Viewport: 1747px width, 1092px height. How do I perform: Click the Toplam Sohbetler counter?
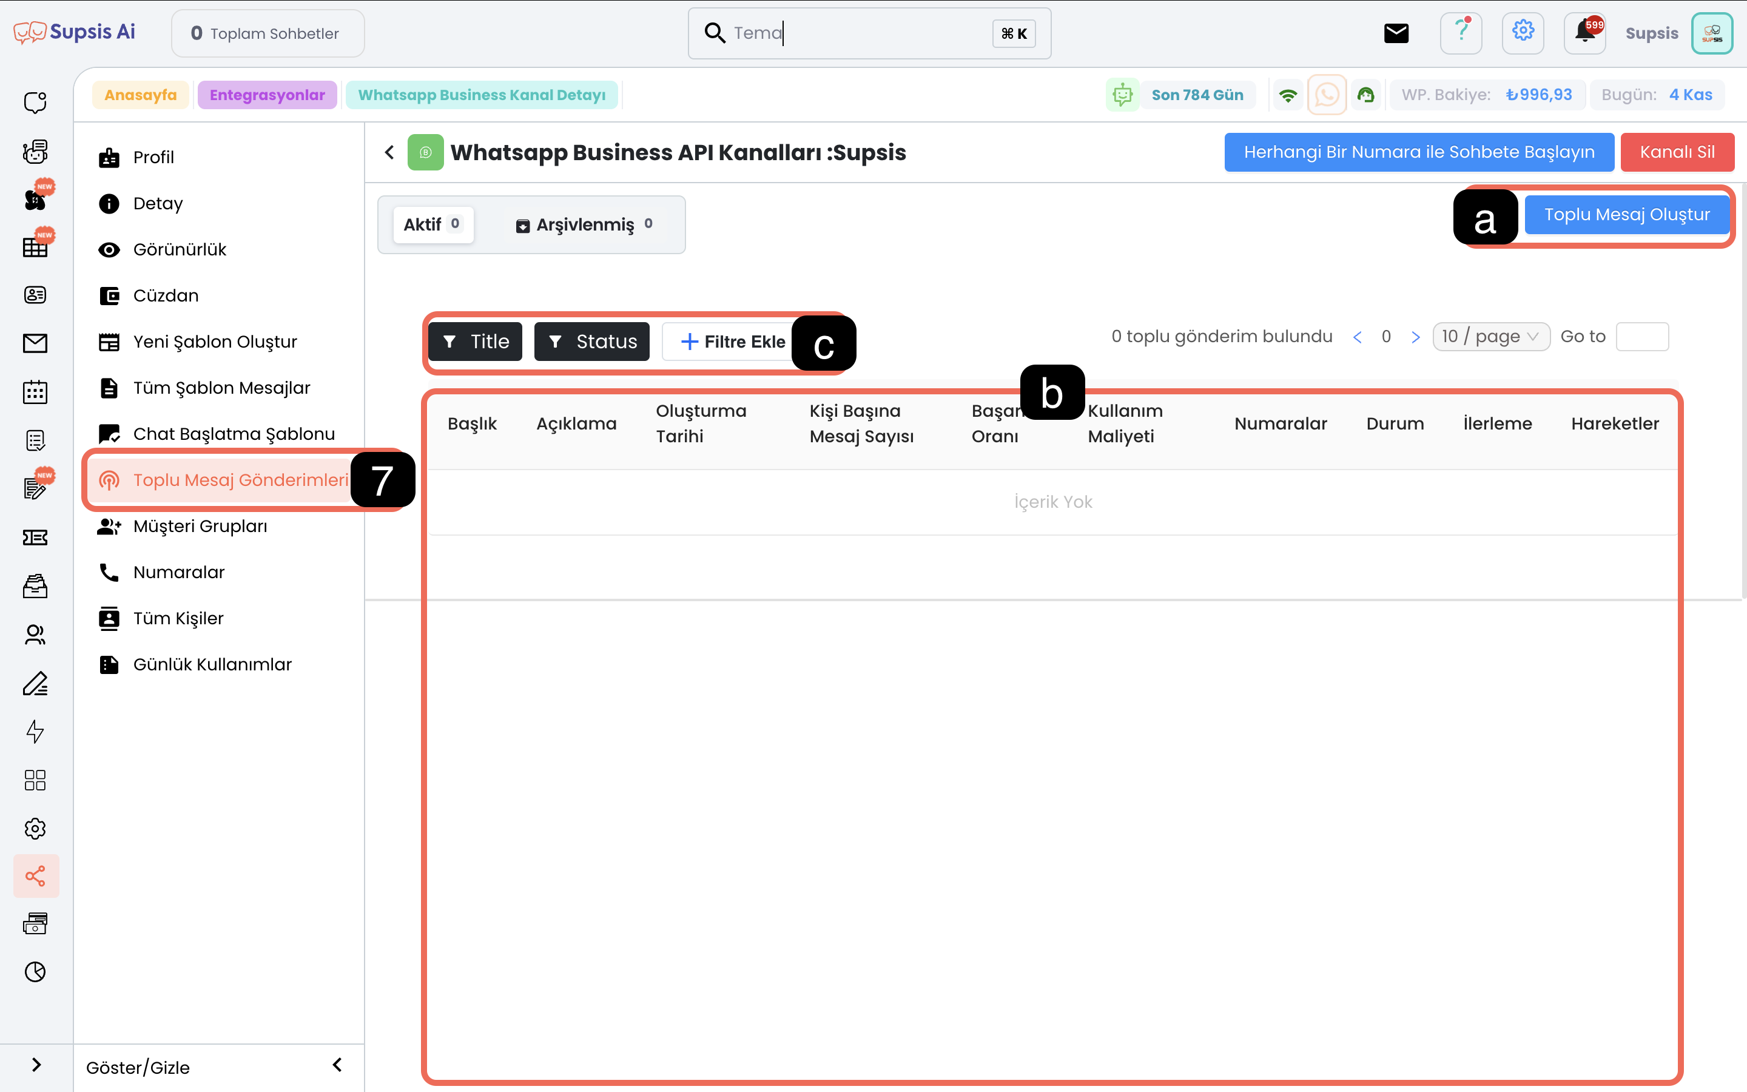(268, 33)
